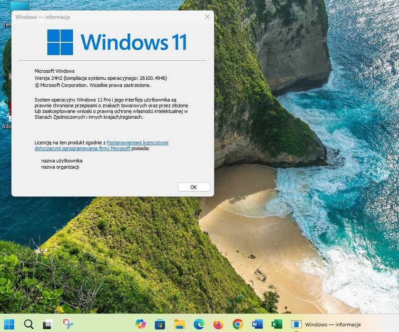Screen dimensions: 399x332
Task: Click the 'nazwa użytkownika' text
Action: pos(62,161)
